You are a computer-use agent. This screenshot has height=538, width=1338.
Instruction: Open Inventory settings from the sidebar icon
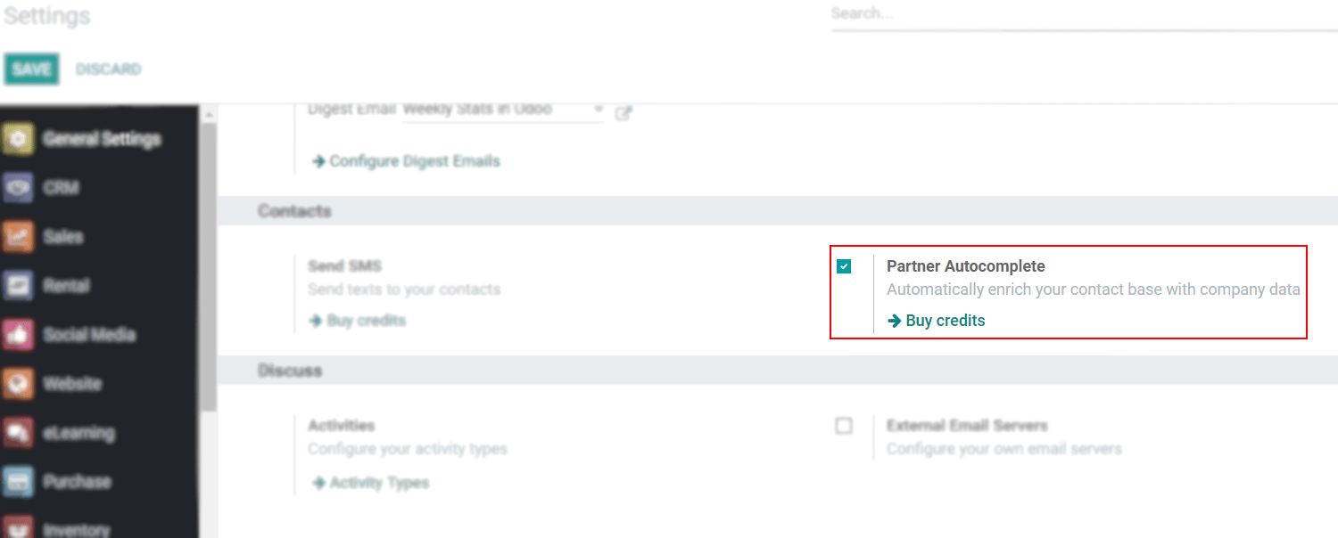[18, 527]
